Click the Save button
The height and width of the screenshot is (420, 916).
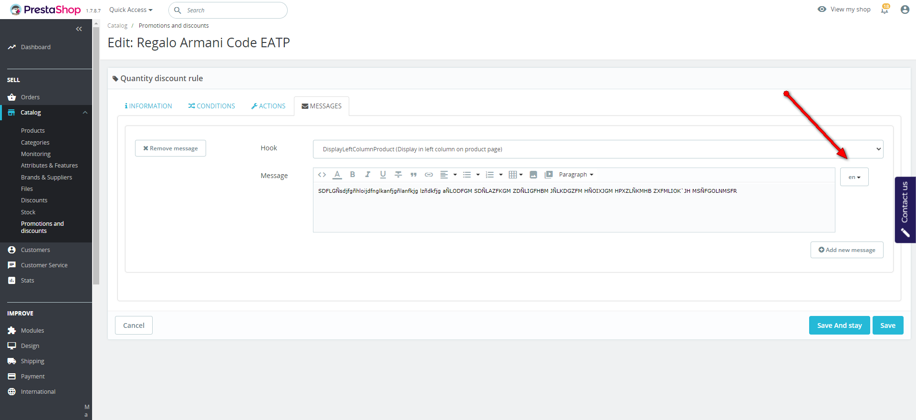point(888,325)
